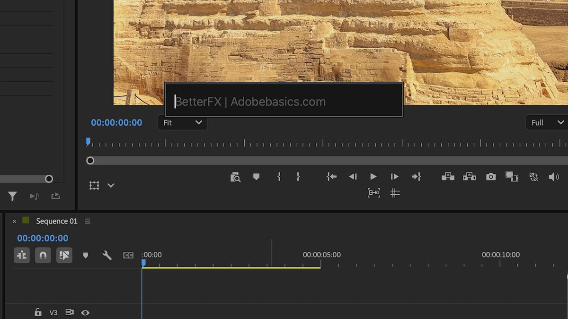Export frame with camera icon
The image size is (568, 319).
491,177
